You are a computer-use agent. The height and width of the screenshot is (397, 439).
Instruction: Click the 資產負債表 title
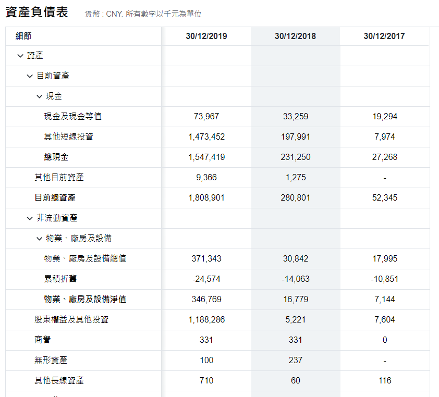tap(36, 12)
